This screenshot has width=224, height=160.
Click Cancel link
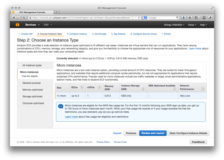click(x=117, y=133)
